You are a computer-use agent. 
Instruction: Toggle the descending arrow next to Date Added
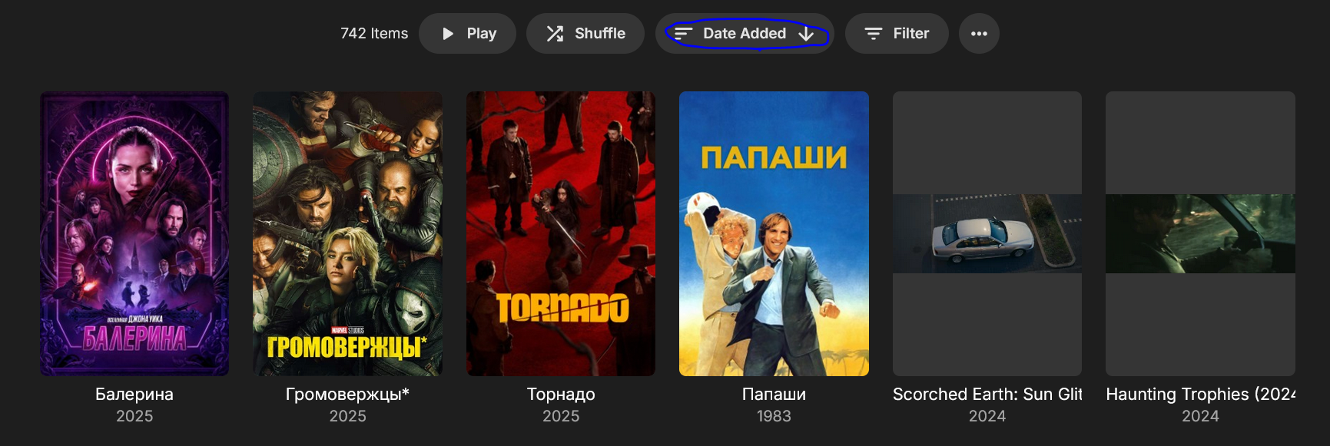point(806,34)
